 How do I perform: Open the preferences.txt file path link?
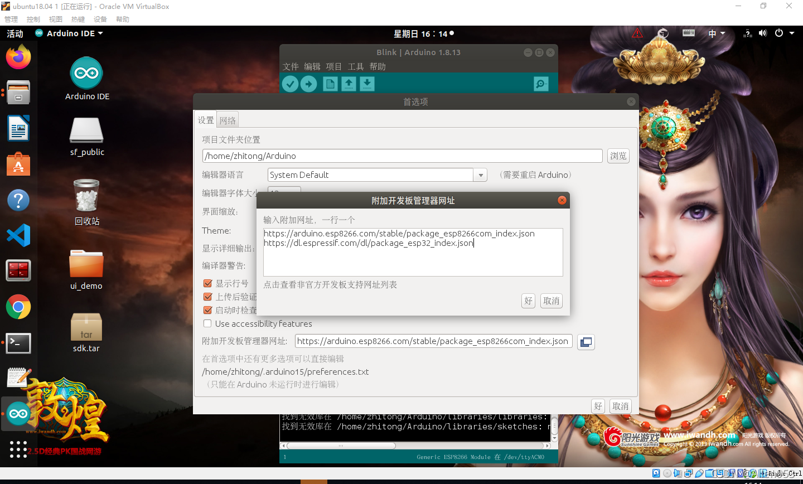(x=285, y=372)
